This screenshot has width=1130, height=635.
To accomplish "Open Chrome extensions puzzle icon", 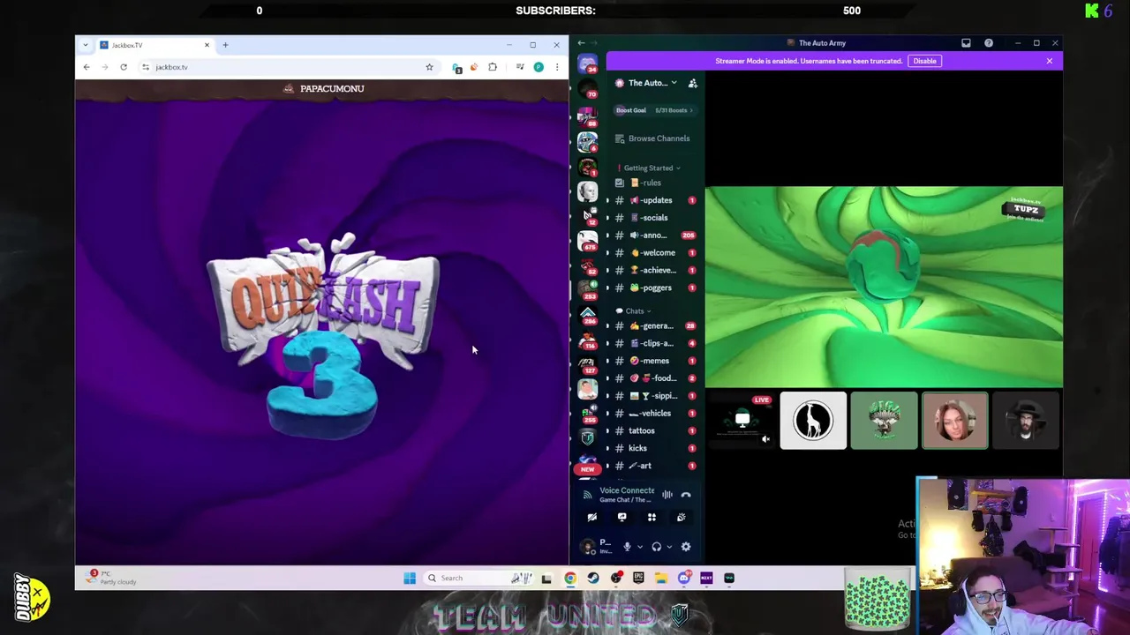I will click(493, 67).
